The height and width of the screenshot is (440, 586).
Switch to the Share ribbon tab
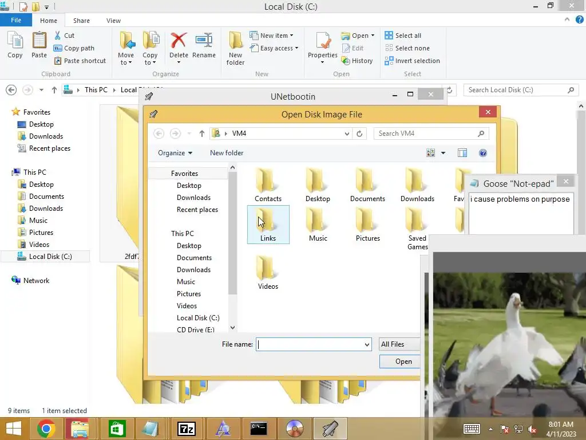[81, 21]
